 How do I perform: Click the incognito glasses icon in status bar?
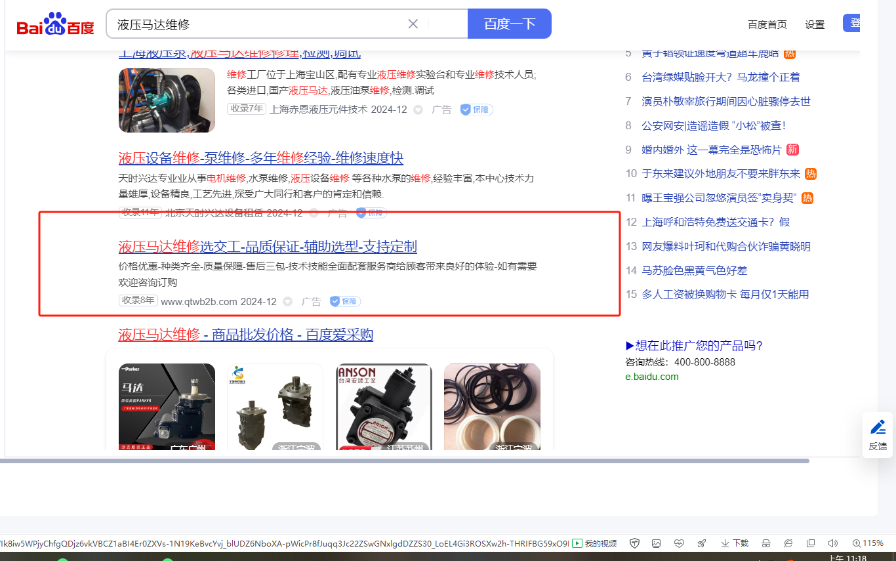(x=765, y=543)
